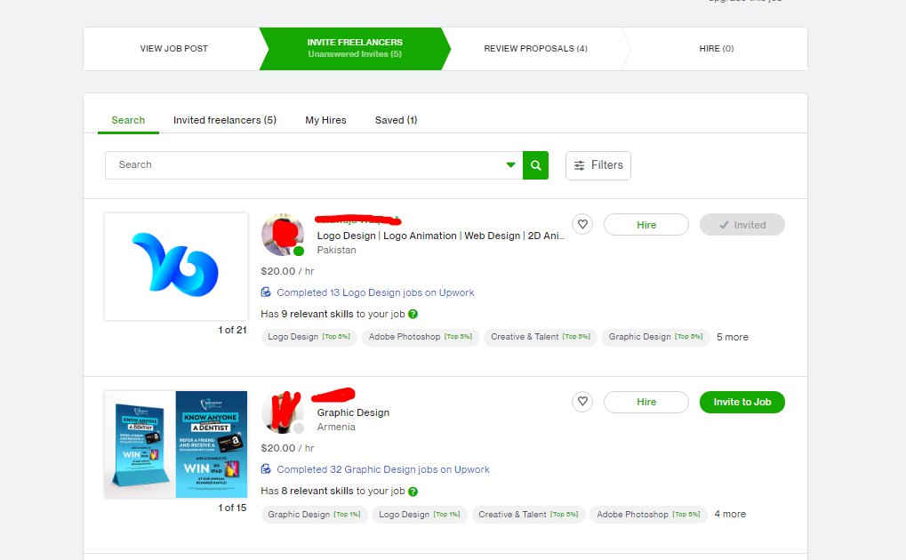Click the 'Logo Design | Logo Animation' title
The height and width of the screenshot is (560, 906).
pos(440,236)
